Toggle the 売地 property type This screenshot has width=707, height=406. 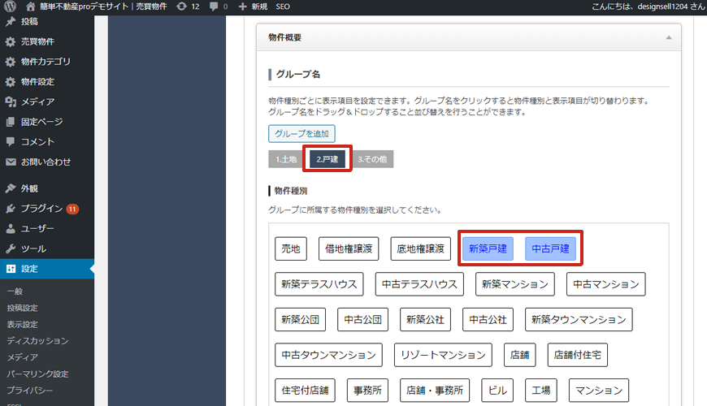tap(290, 249)
